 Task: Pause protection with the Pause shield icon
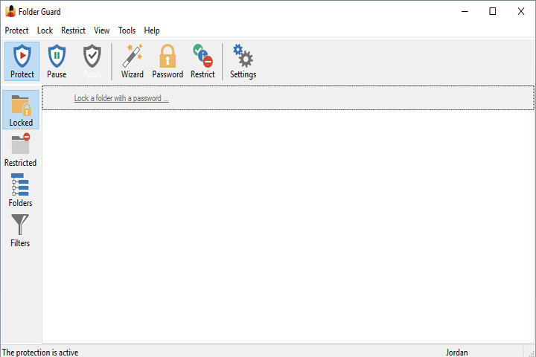[x=57, y=62]
